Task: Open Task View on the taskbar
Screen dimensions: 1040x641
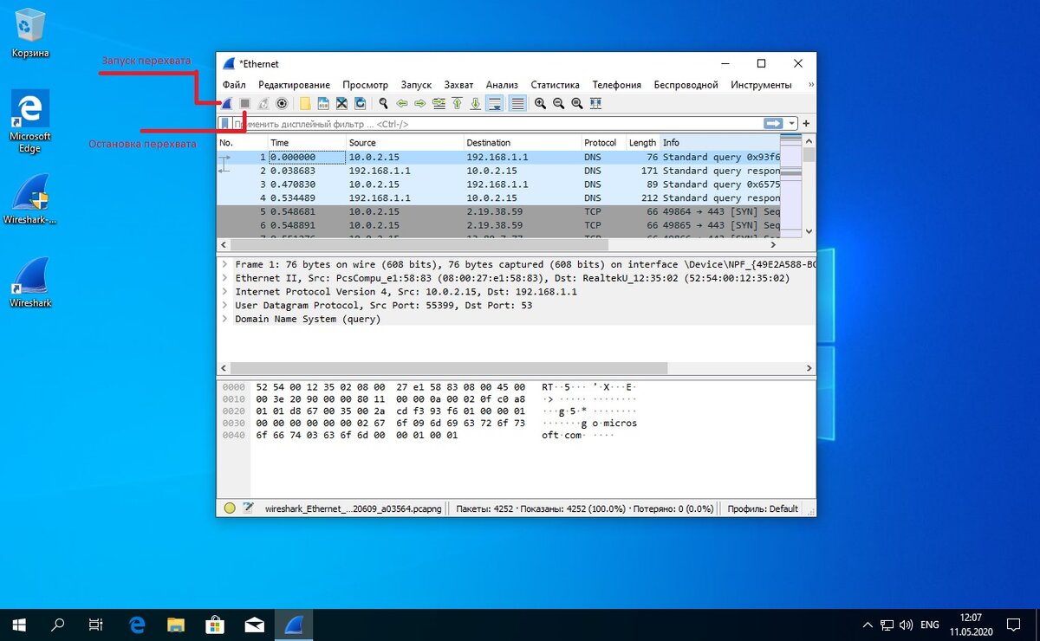Action: [96, 624]
